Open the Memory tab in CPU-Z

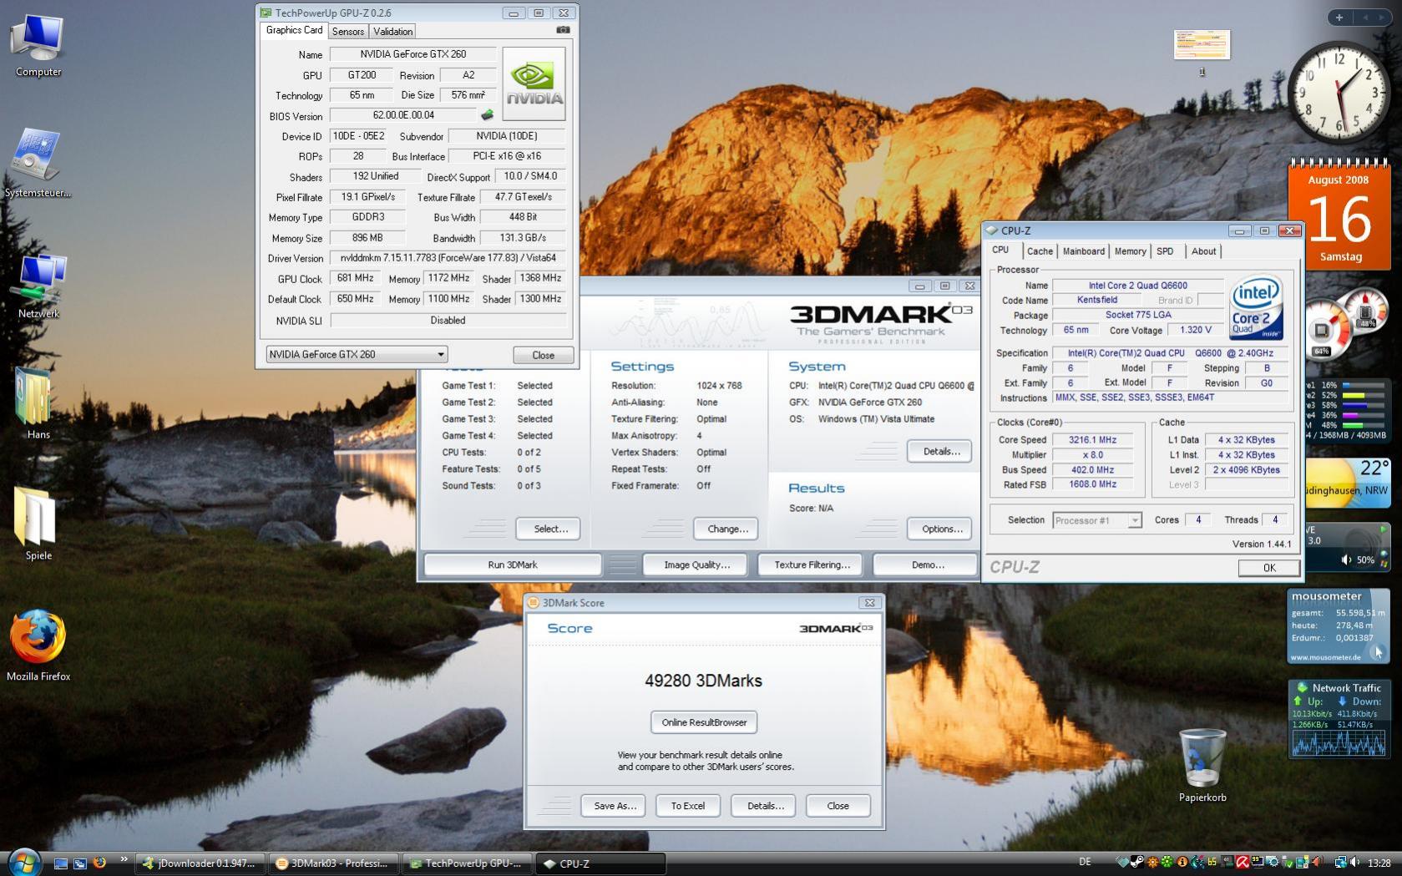pos(1130,251)
